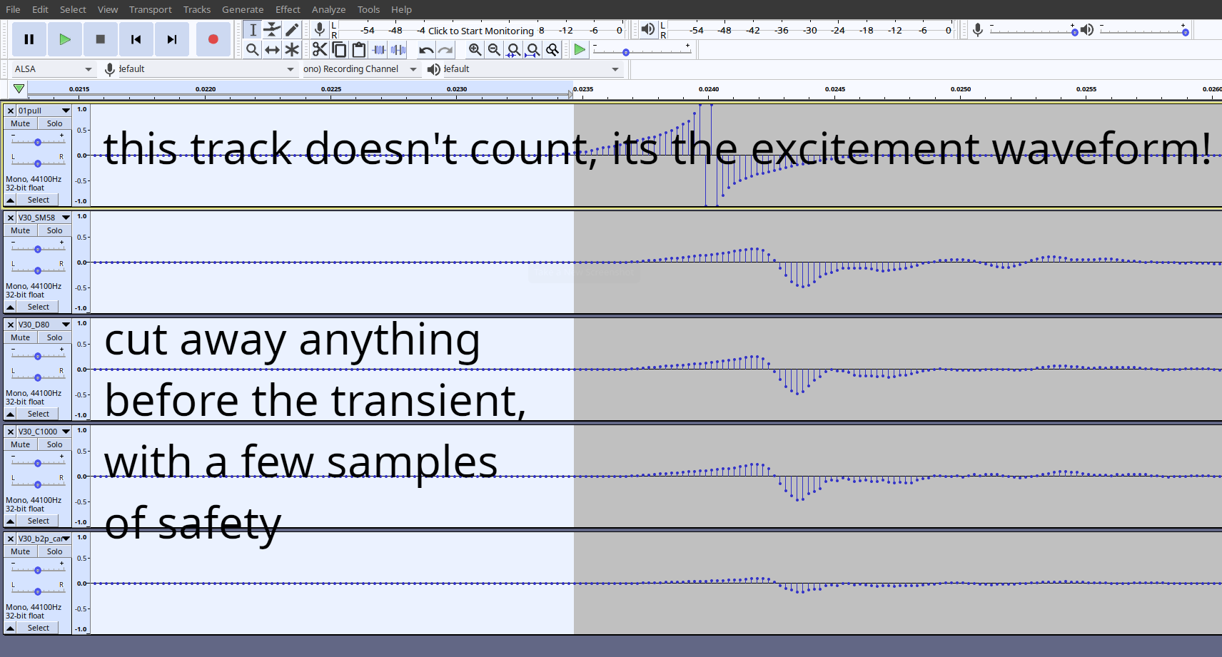Open the V30_C1000 track name menu
Image resolution: width=1222 pixels, height=657 pixels.
[44, 432]
